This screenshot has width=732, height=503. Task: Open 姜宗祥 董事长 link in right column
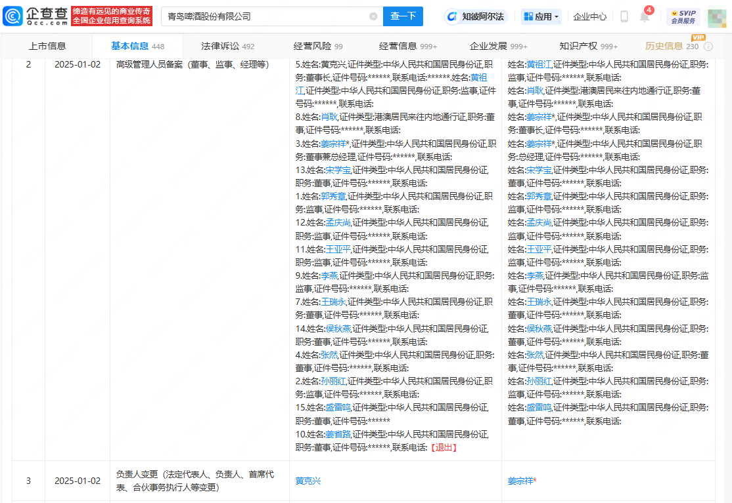click(539, 117)
